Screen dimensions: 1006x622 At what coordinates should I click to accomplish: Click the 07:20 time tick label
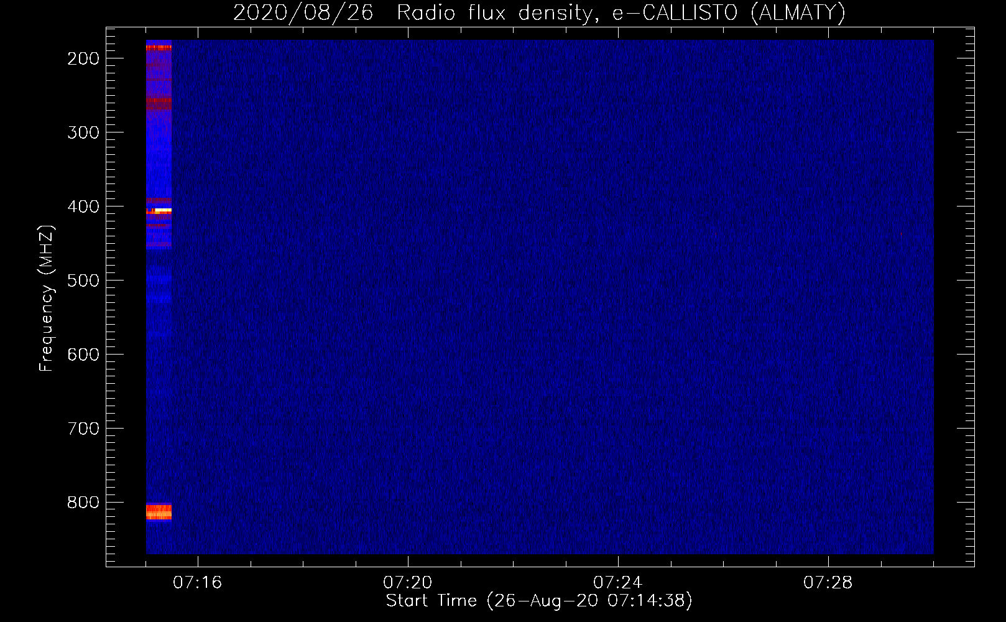tap(407, 583)
